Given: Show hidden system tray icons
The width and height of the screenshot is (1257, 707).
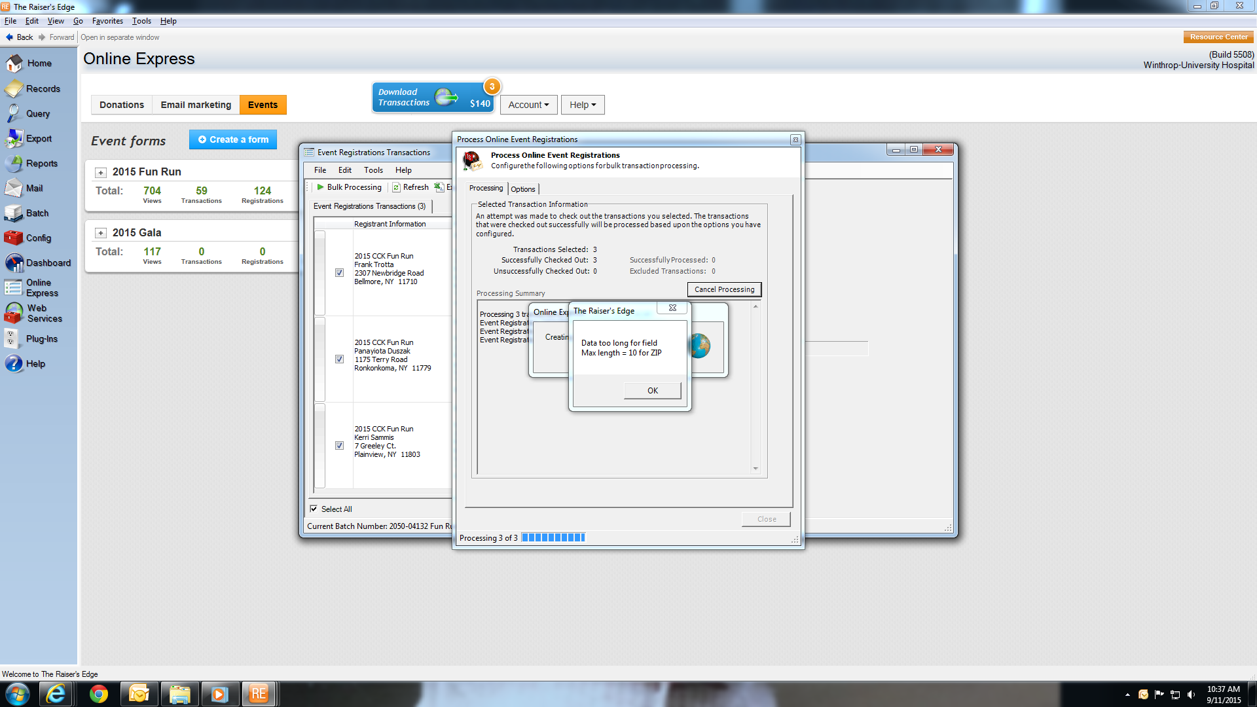Looking at the screenshot, I should coord(1127,695).
